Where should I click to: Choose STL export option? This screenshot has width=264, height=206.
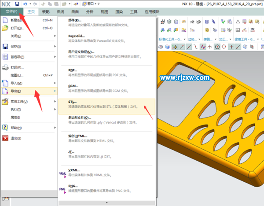pos(106,104)
